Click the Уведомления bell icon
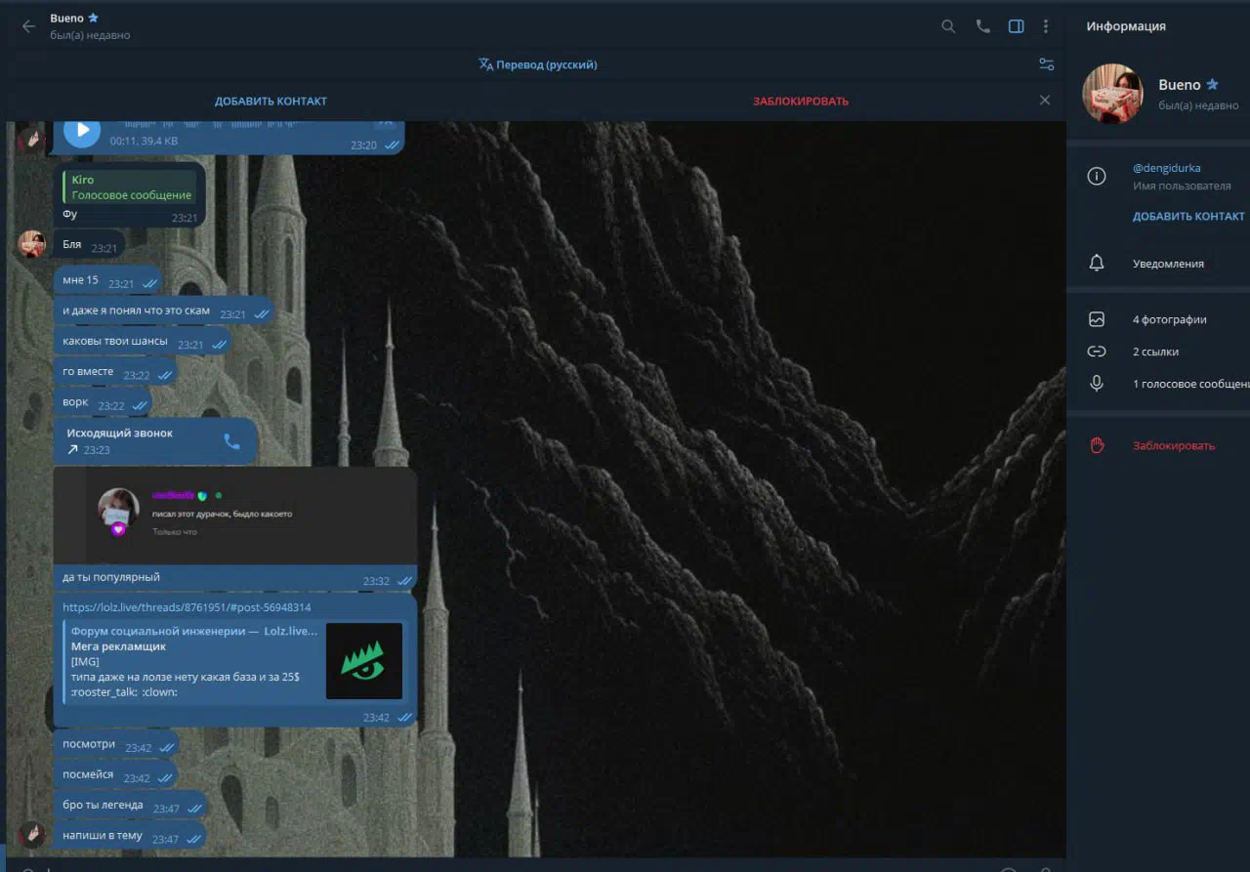 pyautogui.click(x=1097, y=264)
